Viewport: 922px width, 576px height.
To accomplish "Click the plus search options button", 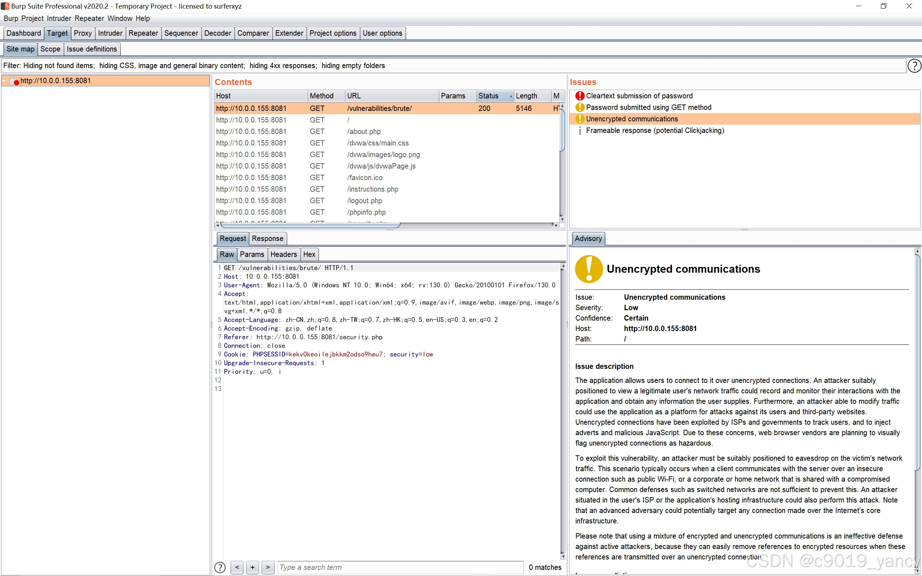I will pyautogui.click(x=252, y=567).
